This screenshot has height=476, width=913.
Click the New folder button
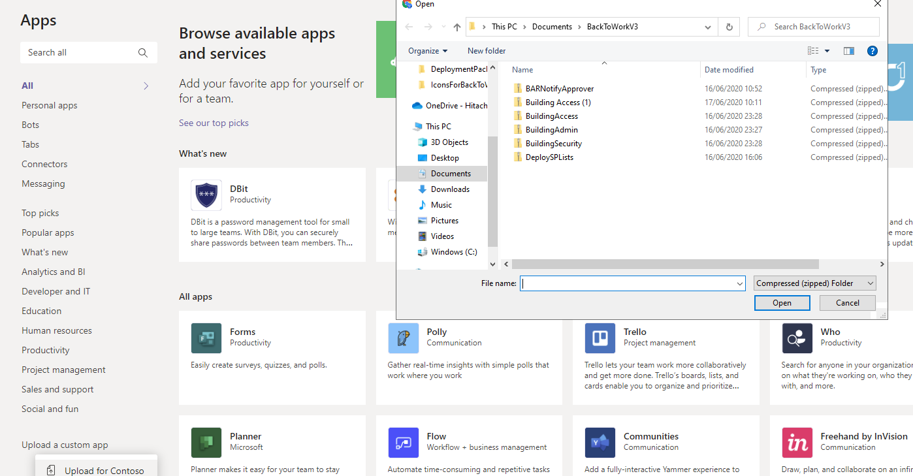click(x=487, y=51)
